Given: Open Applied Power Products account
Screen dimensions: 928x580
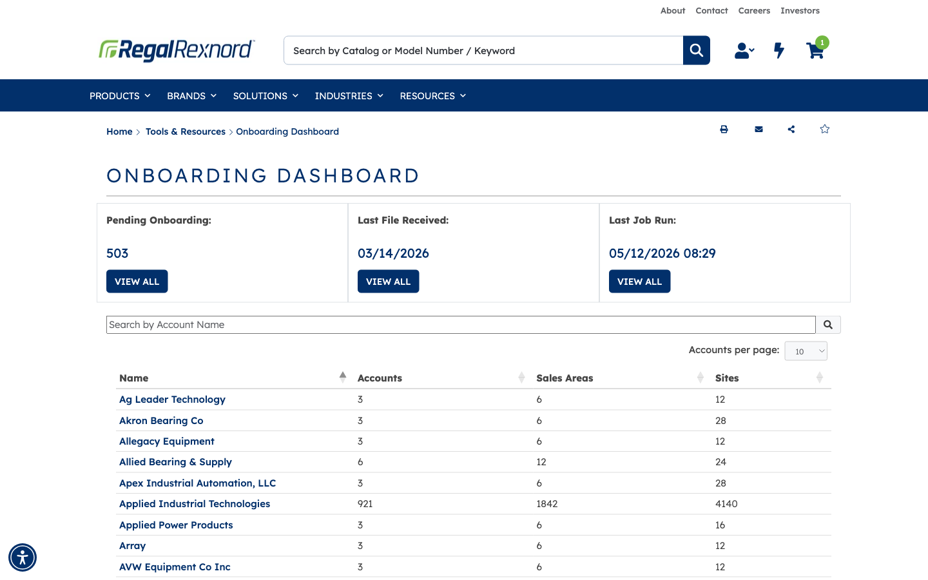Looking at the screenshot, I should [x=176, y=525].
